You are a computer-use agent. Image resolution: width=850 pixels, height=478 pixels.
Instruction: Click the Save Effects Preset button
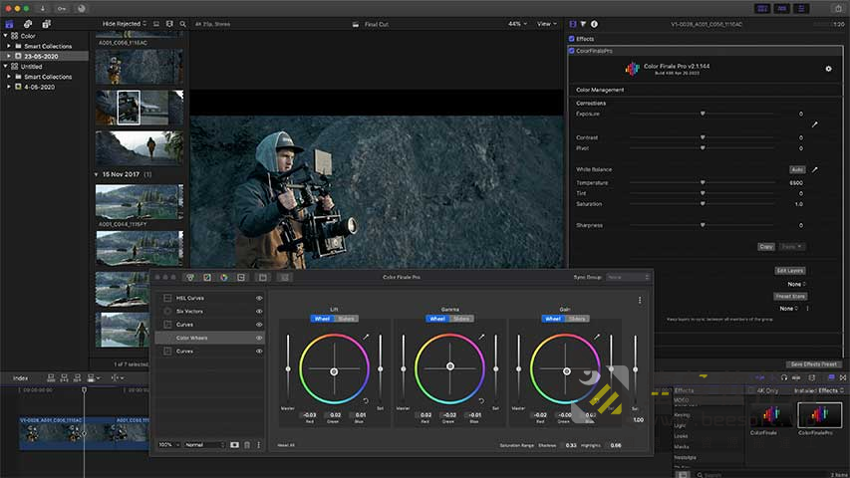(814, 364)
